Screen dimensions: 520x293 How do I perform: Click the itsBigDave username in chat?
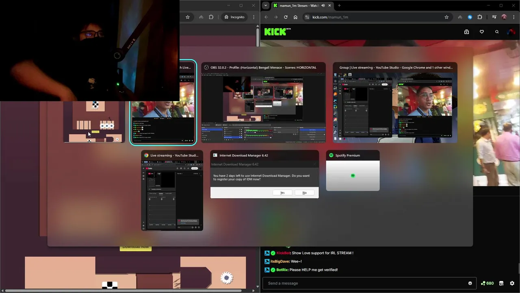point(280,261)
